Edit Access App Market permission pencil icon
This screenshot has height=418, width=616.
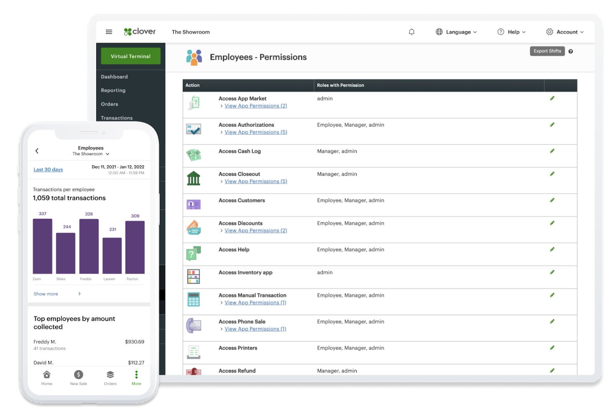552,98
